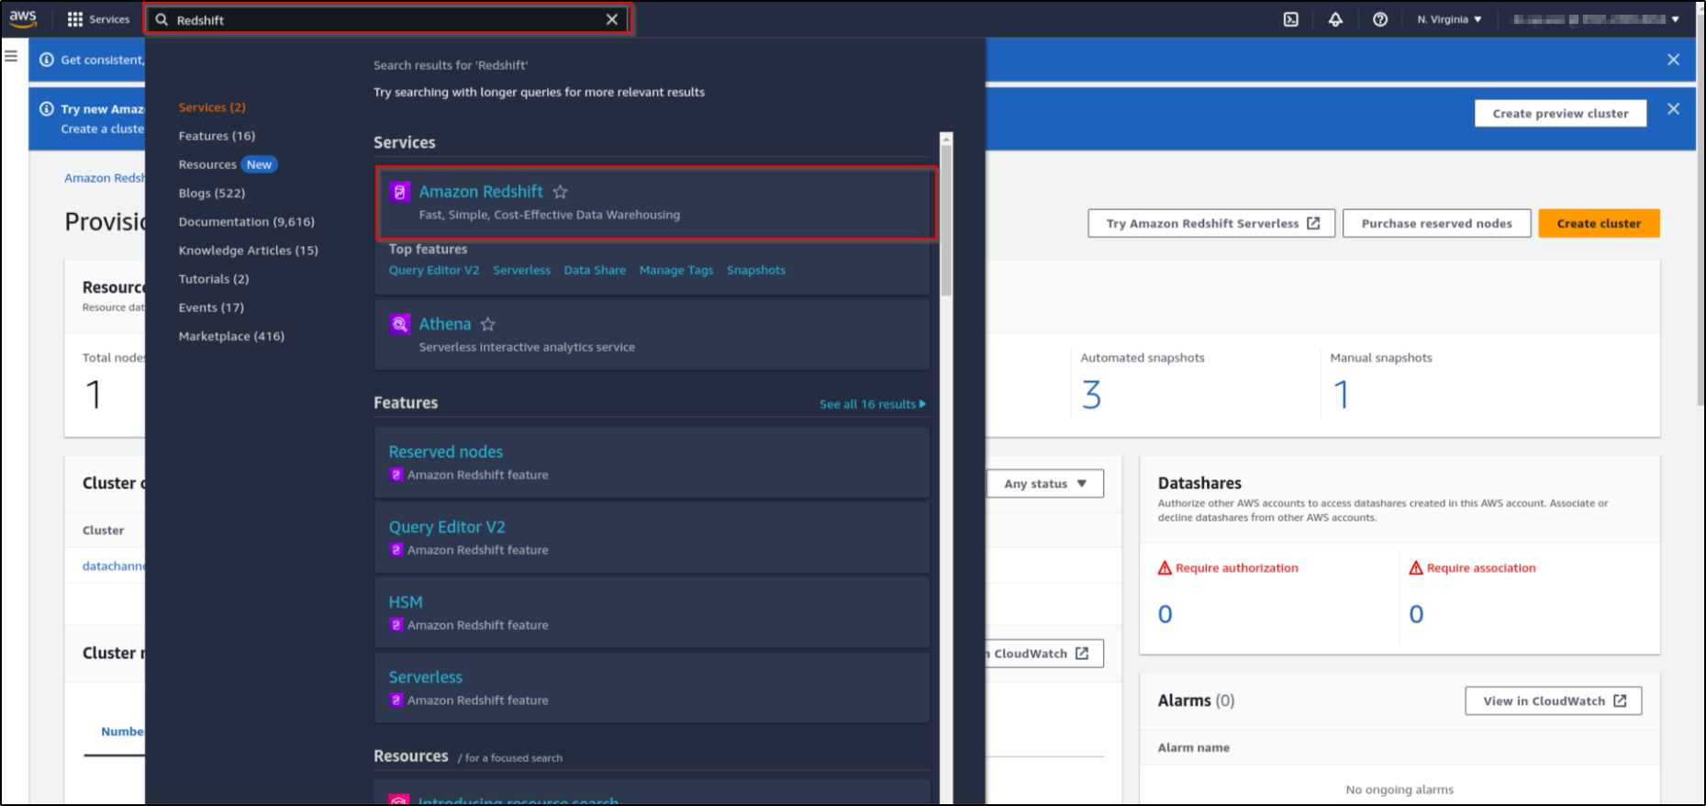Filter results by Tutorials (2)
Image resolution: width=1706 pixels, height=806 pixels.
pyautogui.click(x=214, y=278)
